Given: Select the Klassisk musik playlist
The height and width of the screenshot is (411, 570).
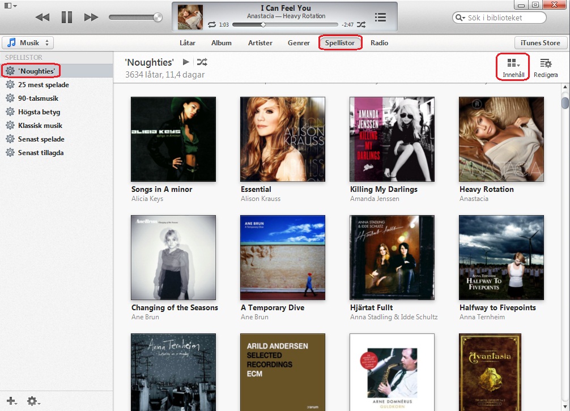Looking at the screenshot, I should pyautogui.click(x=56, y=126).
